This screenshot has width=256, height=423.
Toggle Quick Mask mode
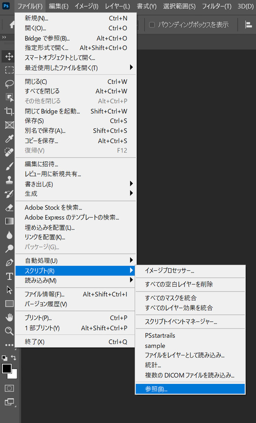tap(9, 388)
